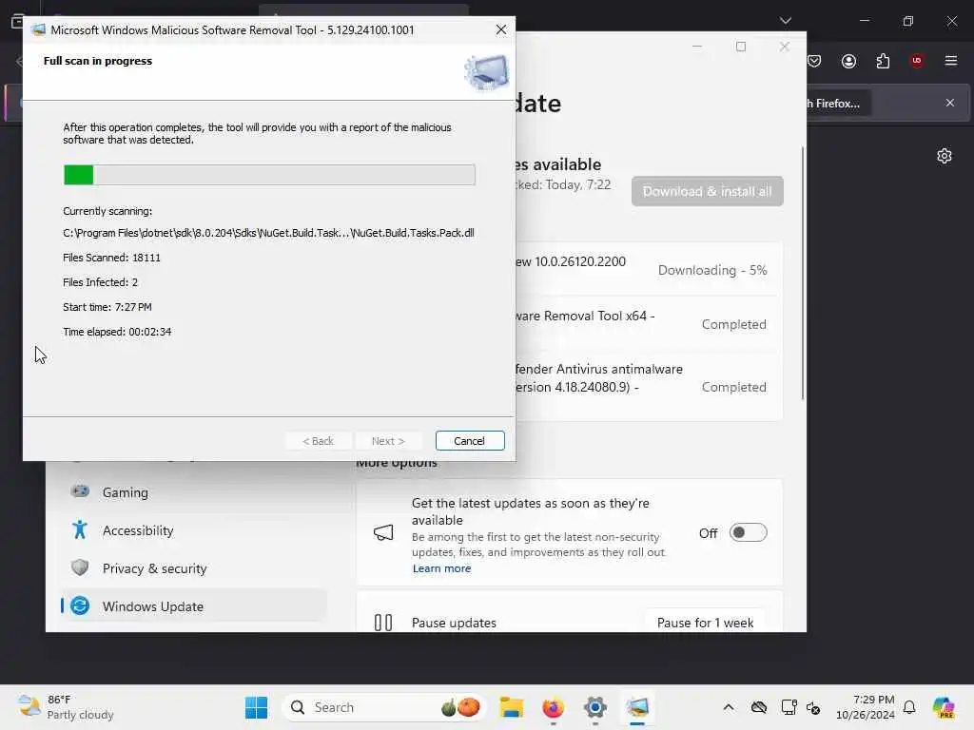Click the Accessibility figure icon

click(x=80, y=529)
